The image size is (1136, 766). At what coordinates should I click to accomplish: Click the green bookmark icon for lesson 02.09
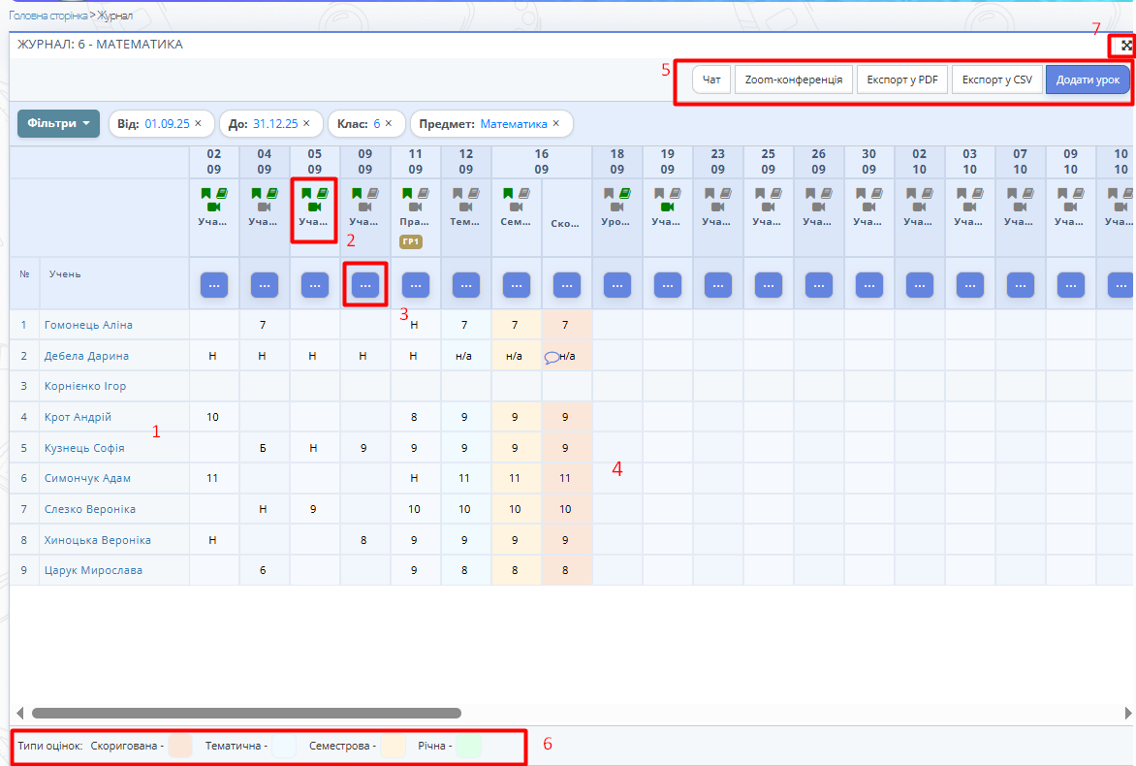pos(205,193)
